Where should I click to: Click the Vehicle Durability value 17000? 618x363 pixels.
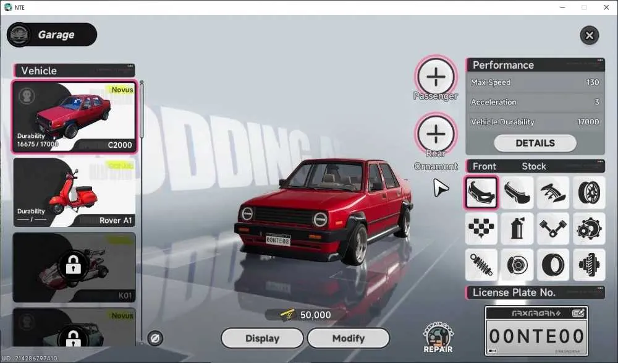click(588, 122)
